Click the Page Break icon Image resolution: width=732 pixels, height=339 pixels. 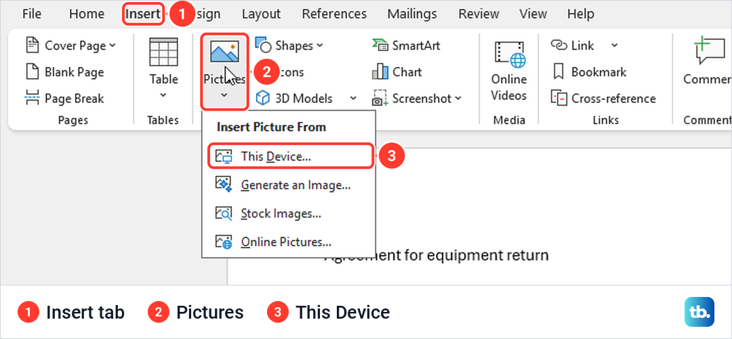tap(33, 98)
